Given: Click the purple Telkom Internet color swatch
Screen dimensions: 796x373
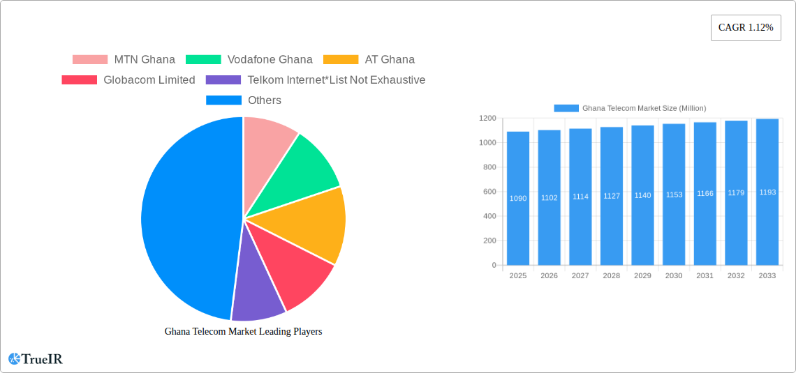Looking at the screenshot, I should pyautogui.click(x=223, y=79).
